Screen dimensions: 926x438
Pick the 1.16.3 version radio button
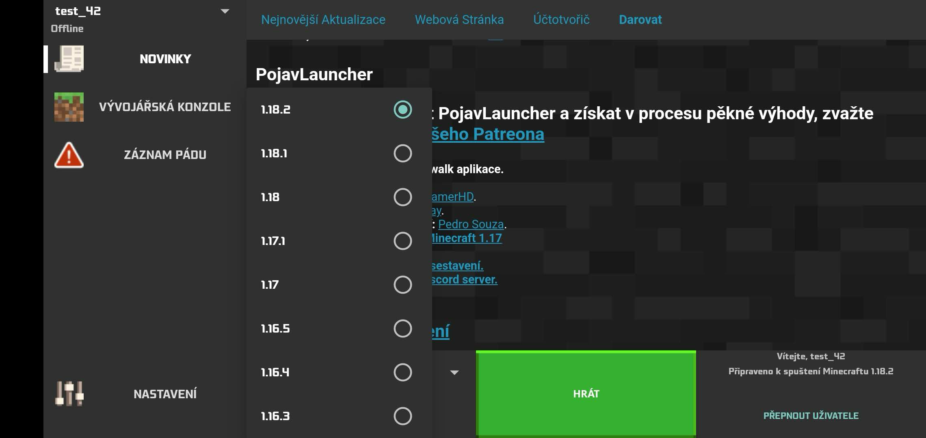click(x=402, y=416)
